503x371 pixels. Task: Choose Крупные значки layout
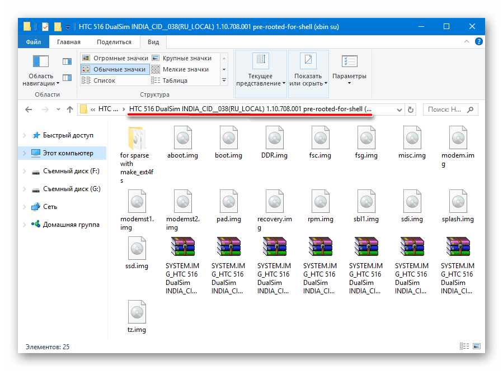[182, 58]
